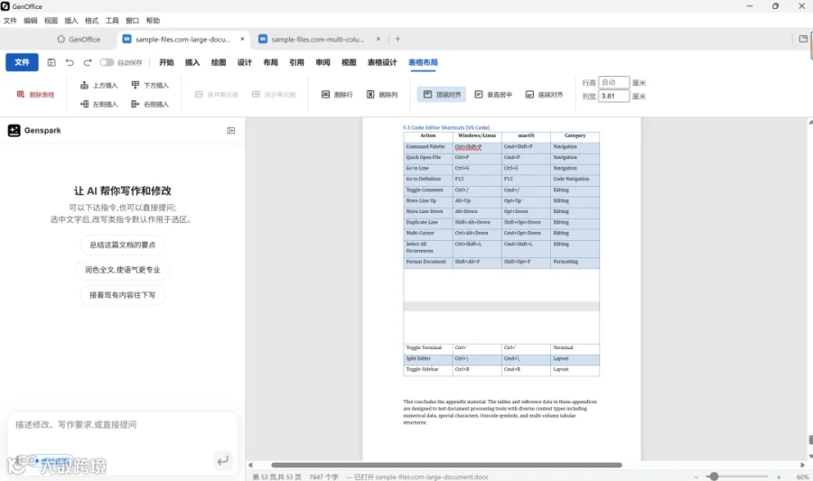Open the blue 文件 file button
The height and width of the screenshot is (481, 813).
click(22, 62)
